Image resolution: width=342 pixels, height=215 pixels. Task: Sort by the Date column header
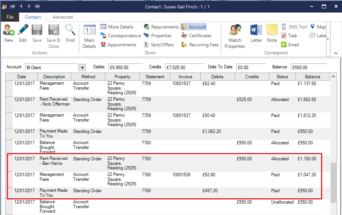point(21,77)
